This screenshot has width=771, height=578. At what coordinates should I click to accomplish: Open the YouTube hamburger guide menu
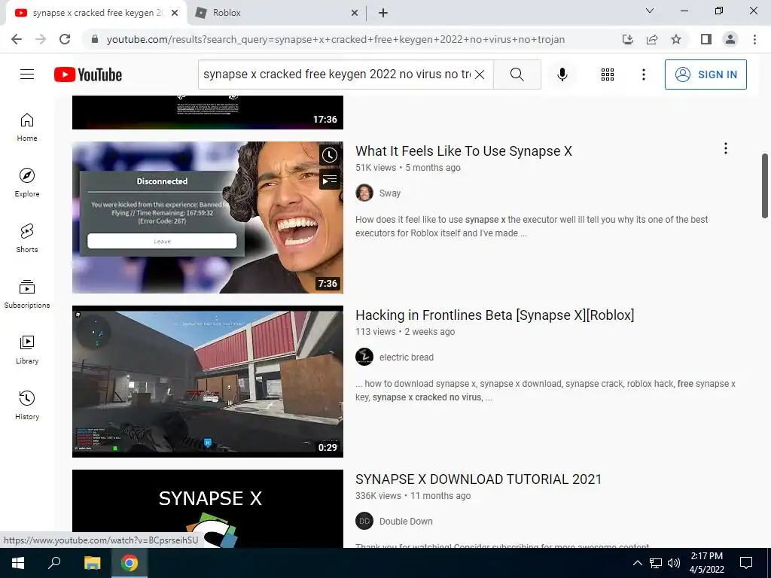(27, 75)
